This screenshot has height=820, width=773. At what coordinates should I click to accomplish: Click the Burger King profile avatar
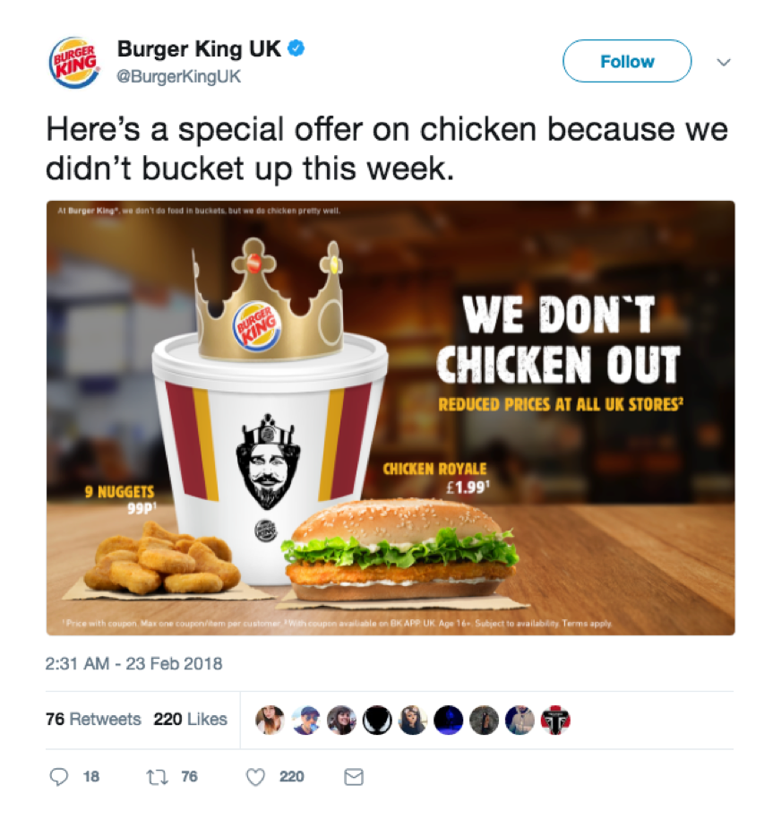point(74,62)
